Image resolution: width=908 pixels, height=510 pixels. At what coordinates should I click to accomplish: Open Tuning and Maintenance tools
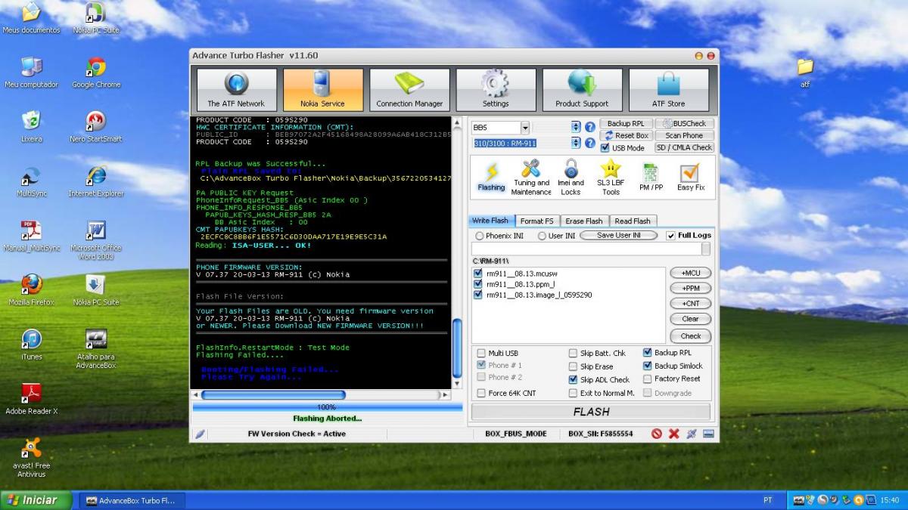click(x=531, y=178)
